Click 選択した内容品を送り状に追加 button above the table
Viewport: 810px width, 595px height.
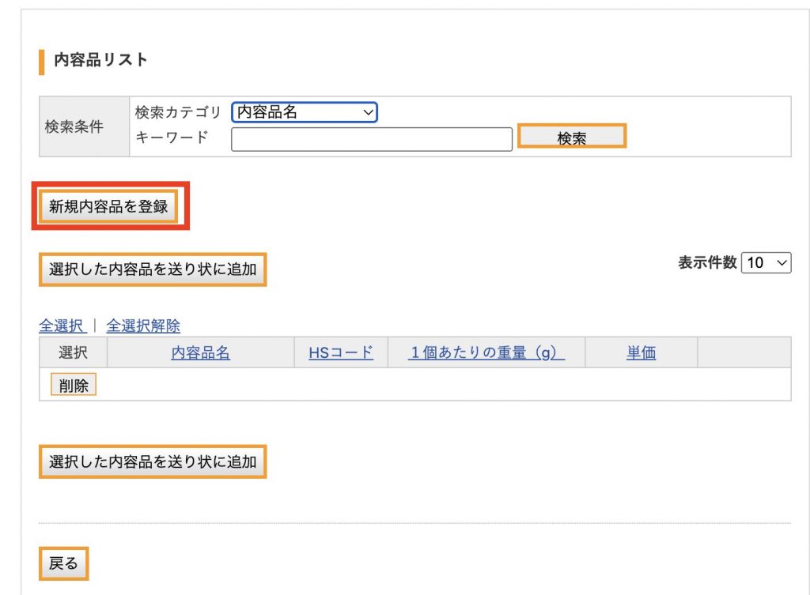153,269
